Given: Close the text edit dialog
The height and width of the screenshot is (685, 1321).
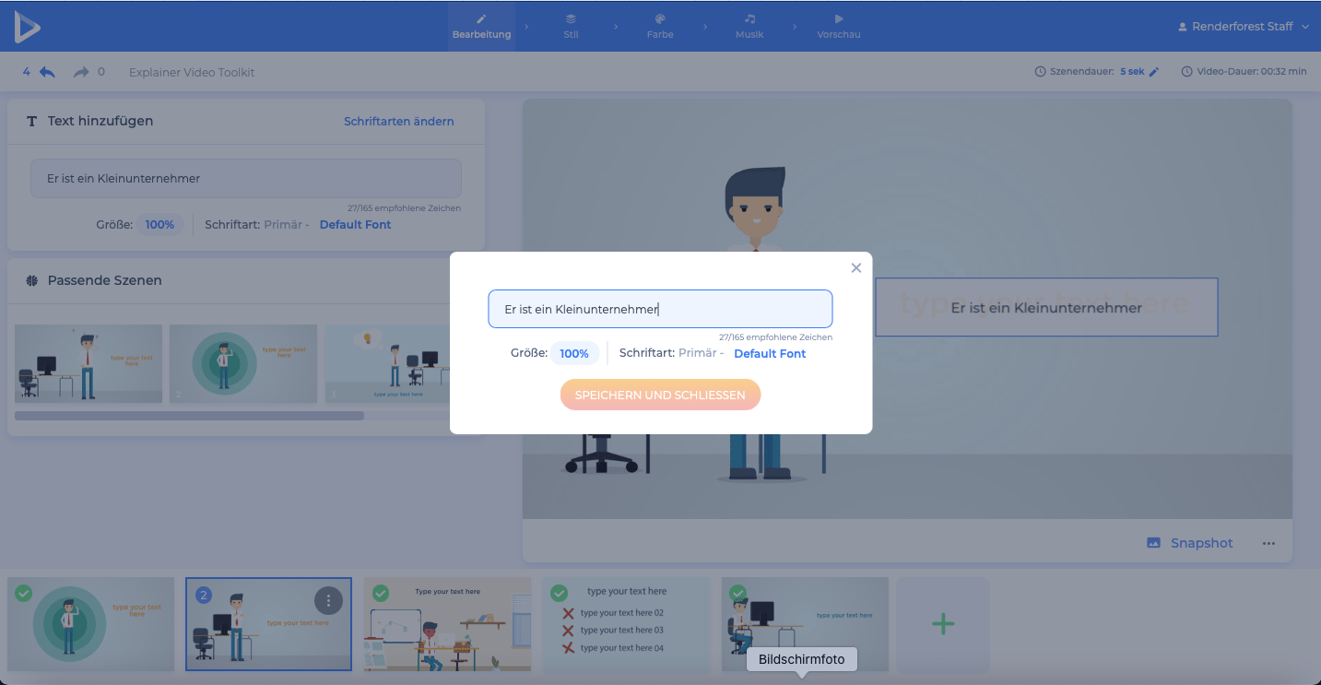Looking at the screenshot, I should 855,267.
